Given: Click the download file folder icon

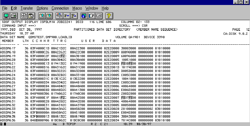Looking at the screenshot, I should (x=49, y=16).
